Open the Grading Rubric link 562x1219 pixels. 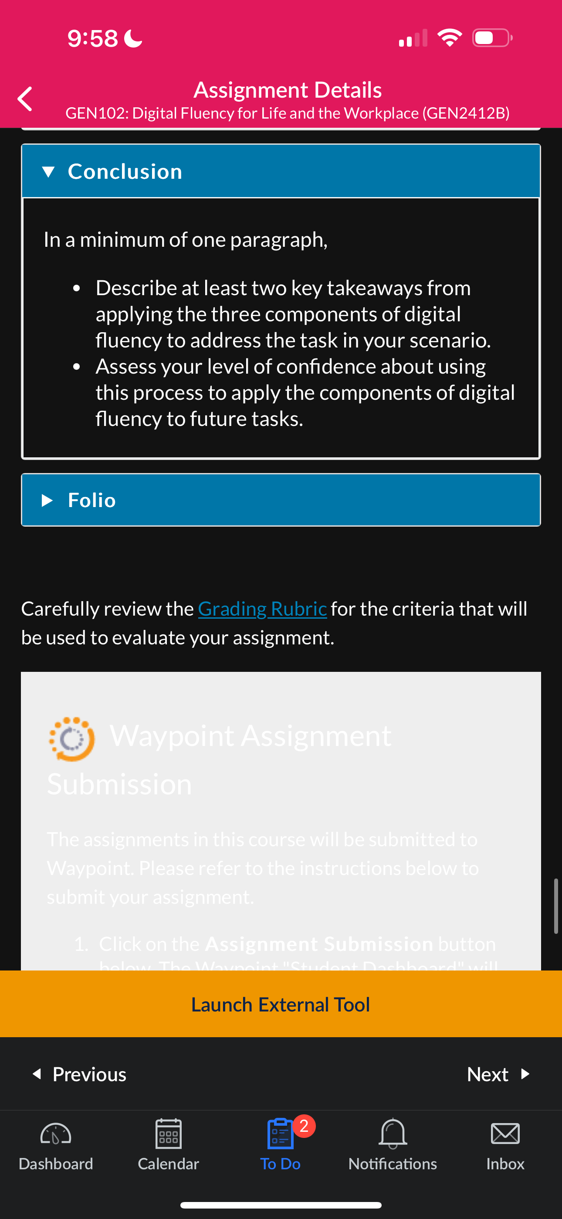tap(262, 609)
